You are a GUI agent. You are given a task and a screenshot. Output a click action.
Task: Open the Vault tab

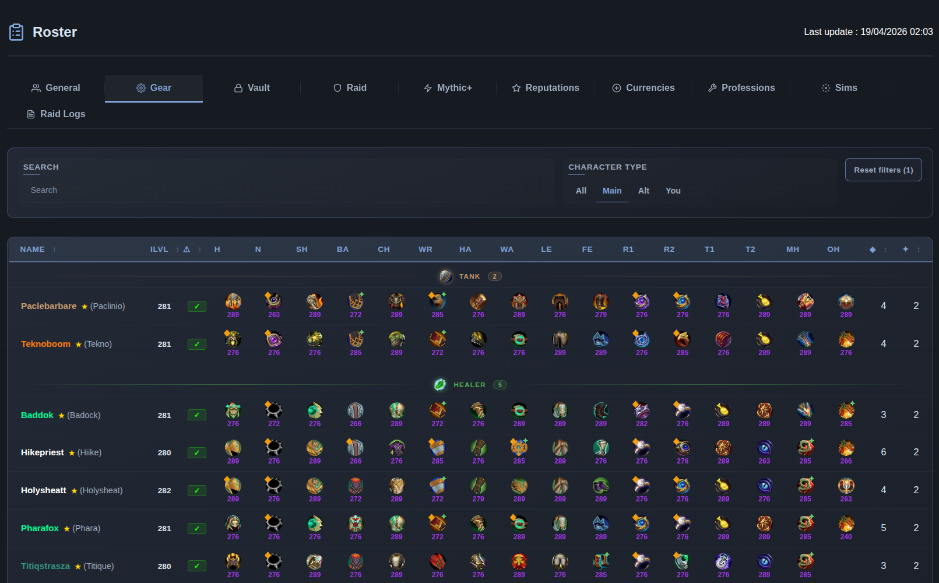click(x=252, y=88)
